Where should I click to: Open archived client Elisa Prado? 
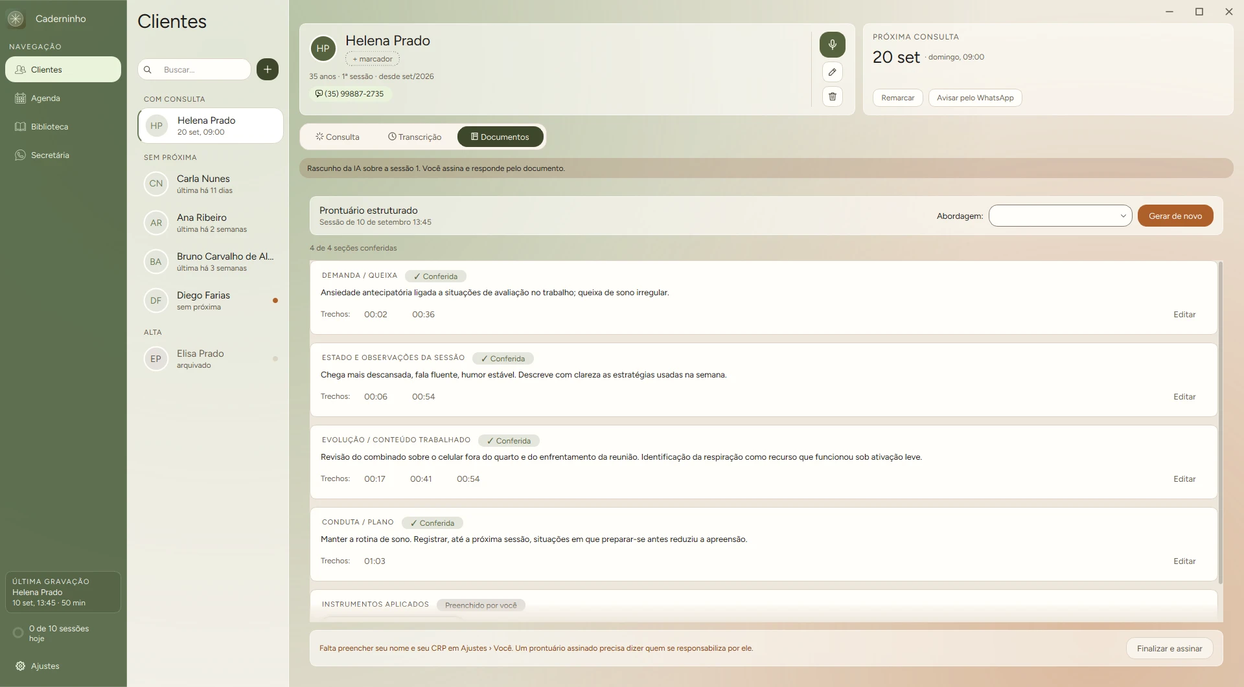(211, 359)
